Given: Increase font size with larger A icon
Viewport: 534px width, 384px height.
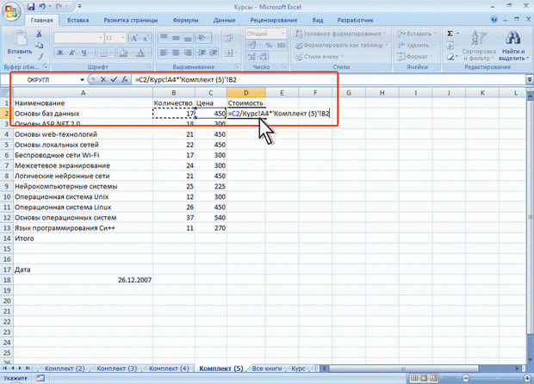Looking at the screenshot, I should pos(134,38).
